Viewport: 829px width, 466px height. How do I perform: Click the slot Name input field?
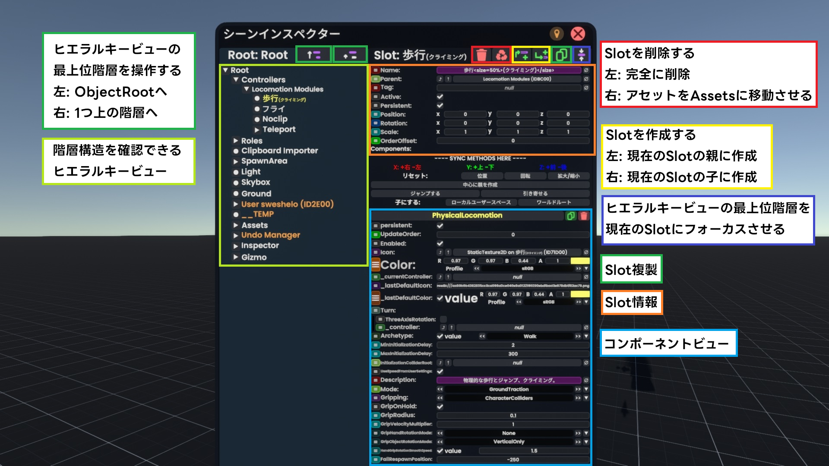tap(509, 70)
